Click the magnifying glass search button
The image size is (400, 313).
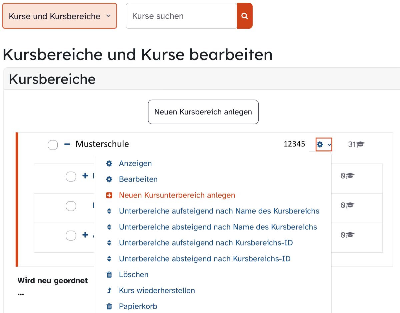(x=245, y=16)
